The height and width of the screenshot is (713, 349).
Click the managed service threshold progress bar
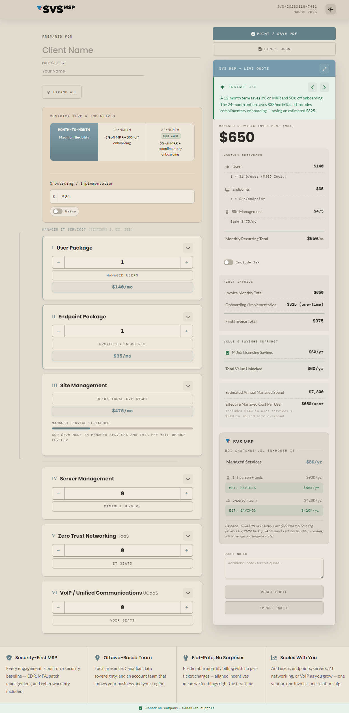[122, 429]
